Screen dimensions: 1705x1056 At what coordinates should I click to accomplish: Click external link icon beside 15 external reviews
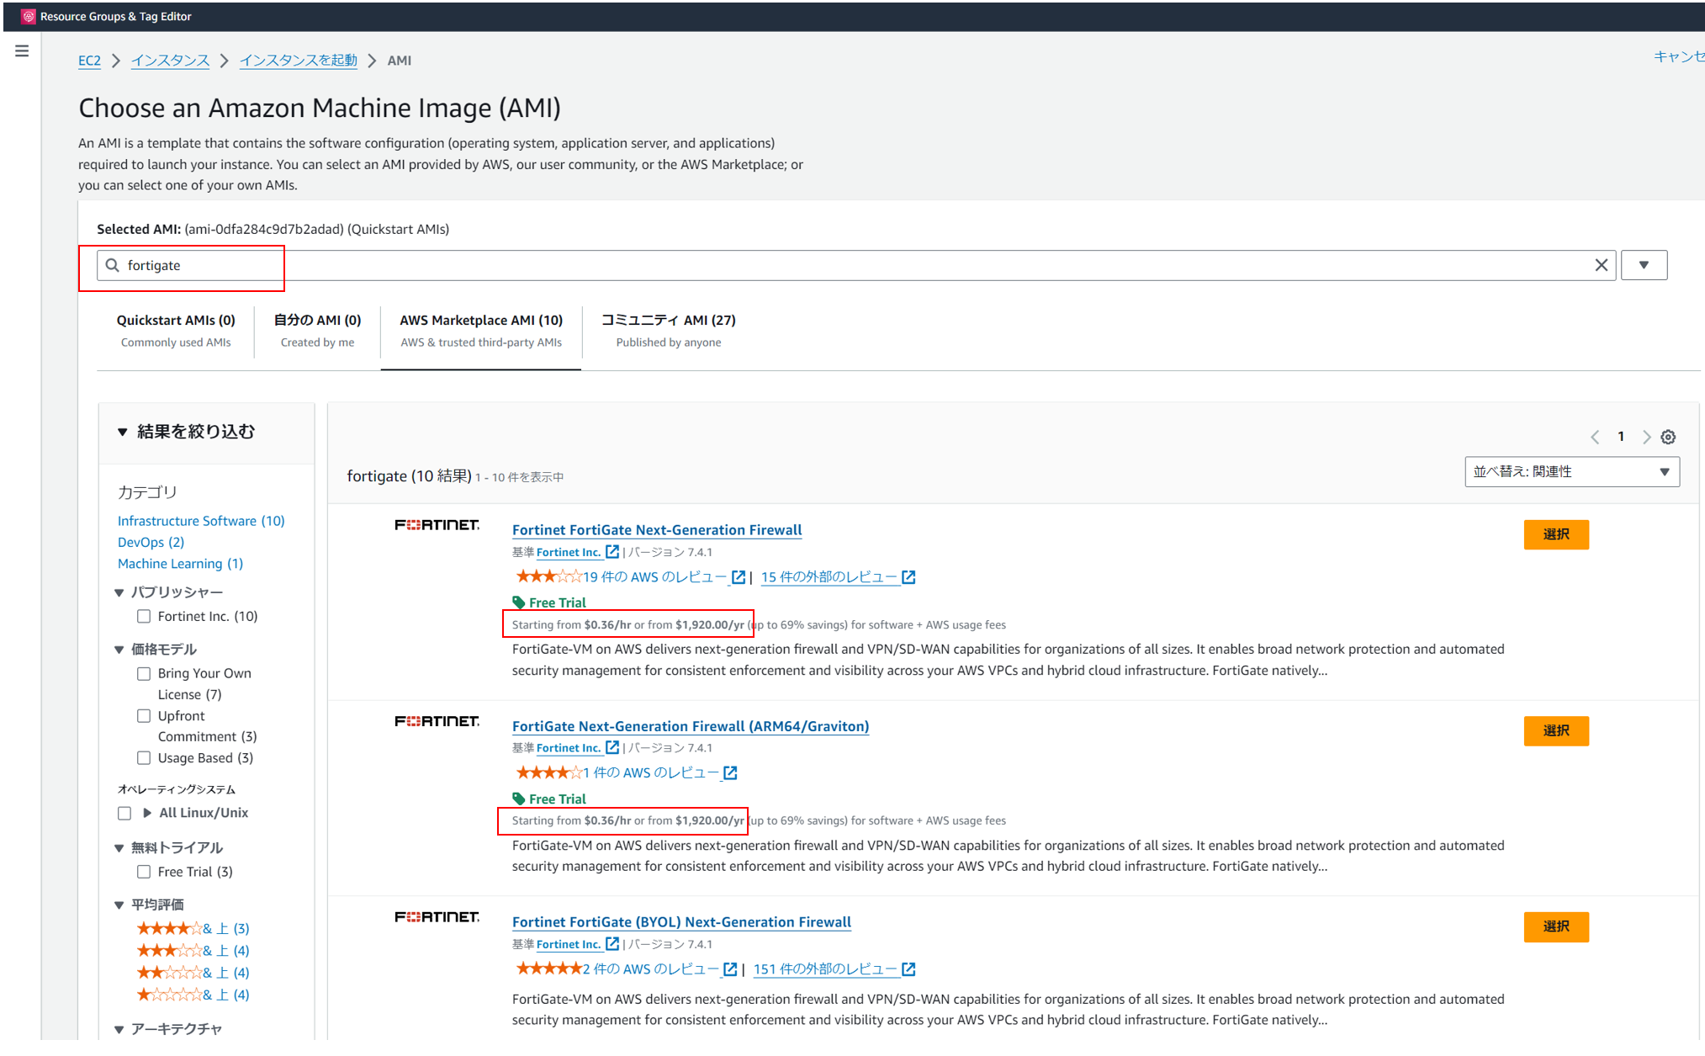(908, 577)
